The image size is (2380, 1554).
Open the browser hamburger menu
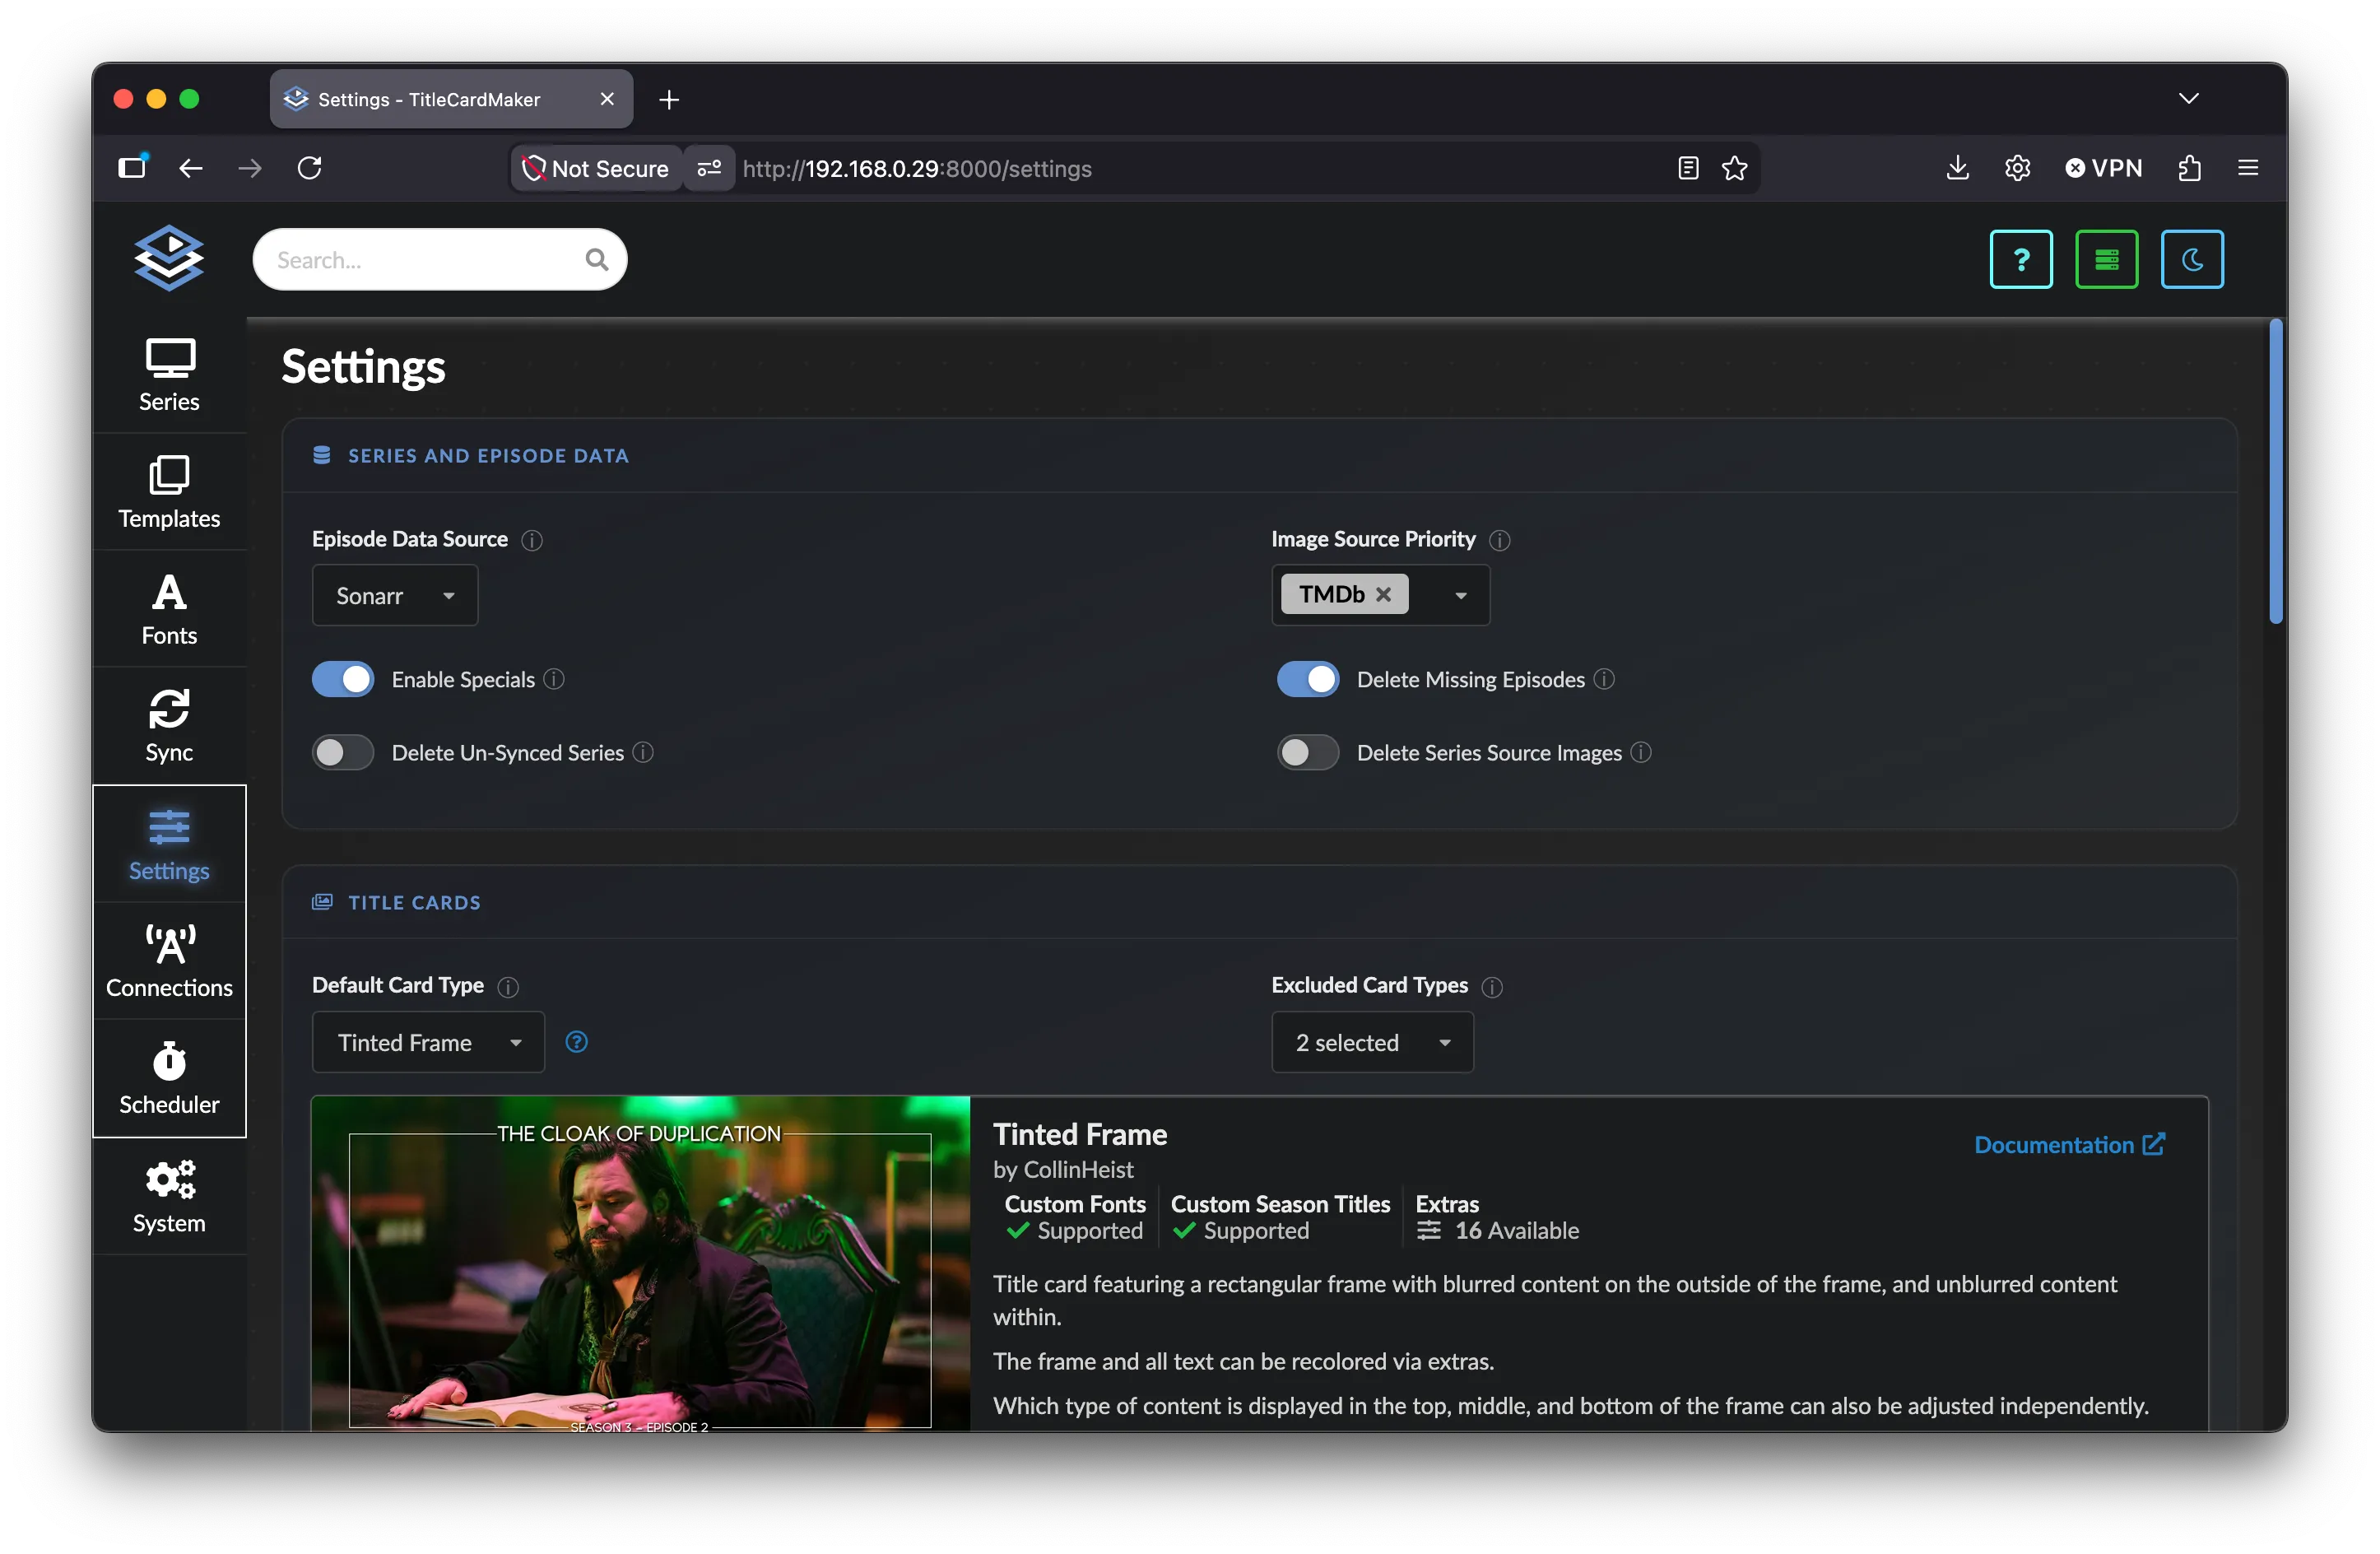2248,168
